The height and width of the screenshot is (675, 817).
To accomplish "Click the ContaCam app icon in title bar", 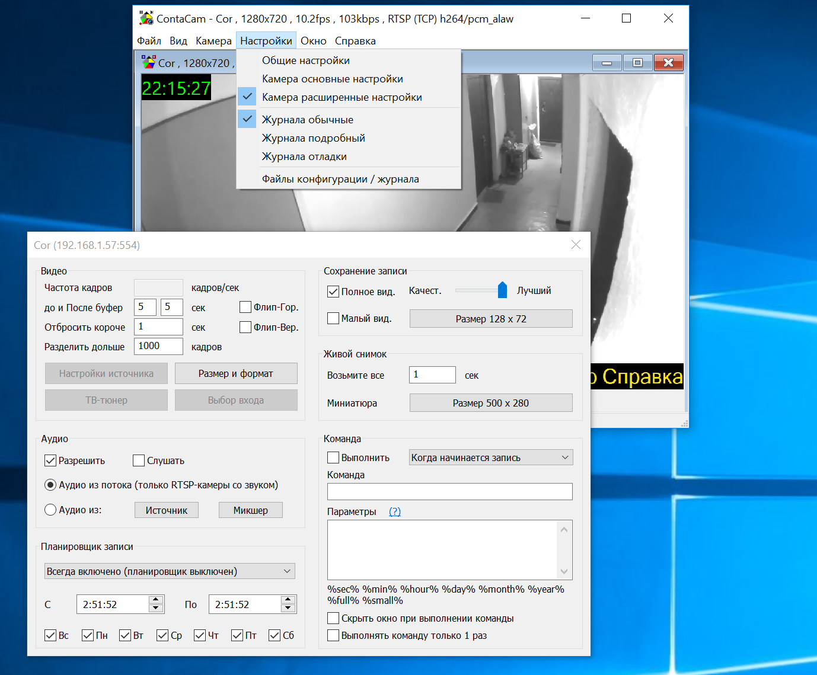I will 146,18.
